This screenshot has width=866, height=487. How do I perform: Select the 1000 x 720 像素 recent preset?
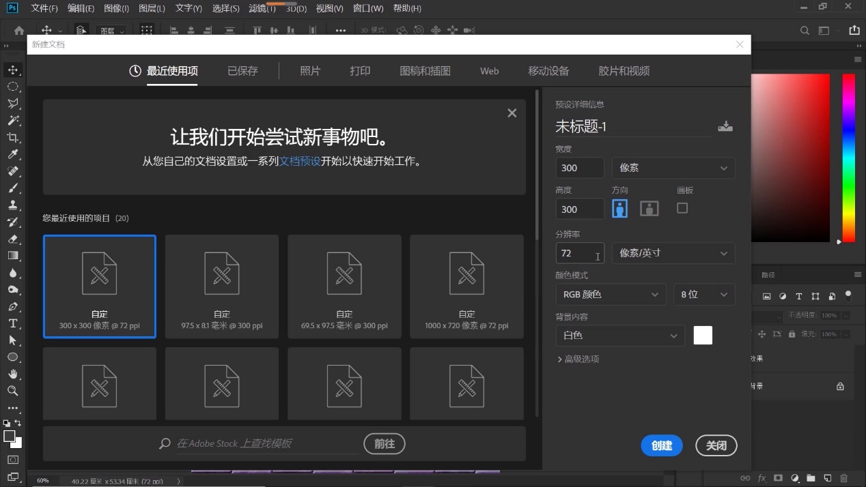click(x=466, y=286)
